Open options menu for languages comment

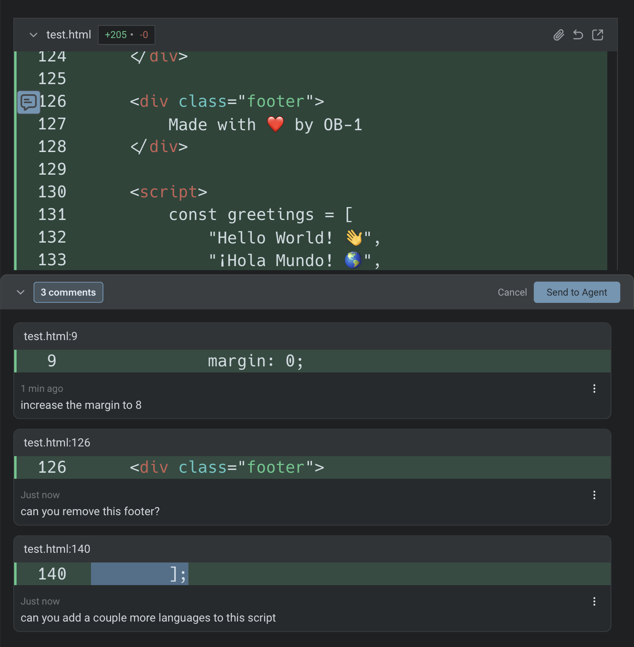[x=594, y=601]
